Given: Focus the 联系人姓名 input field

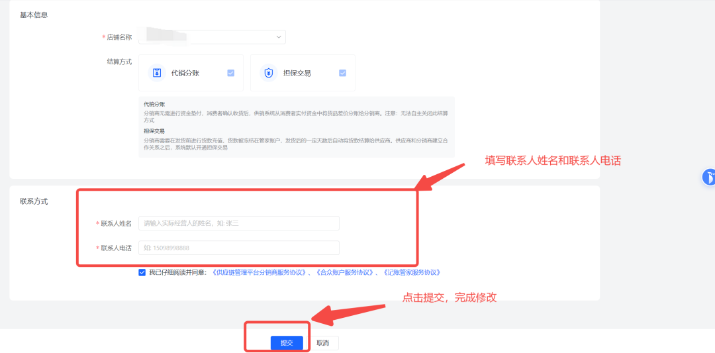Looking at the screenshot, I should pos(239,223).
